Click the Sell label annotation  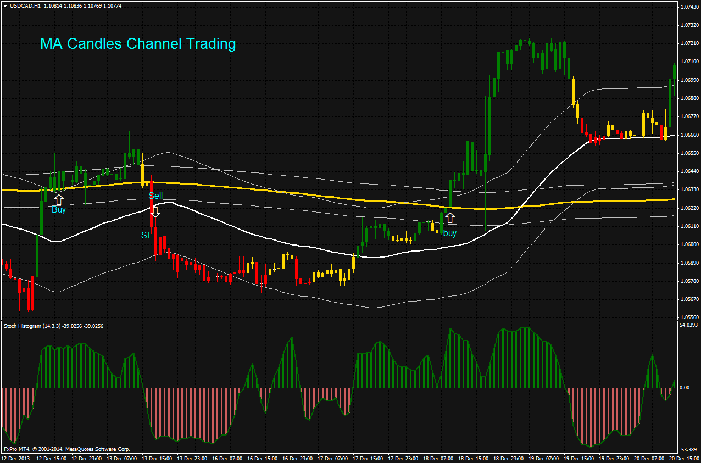tap(157, 195)
